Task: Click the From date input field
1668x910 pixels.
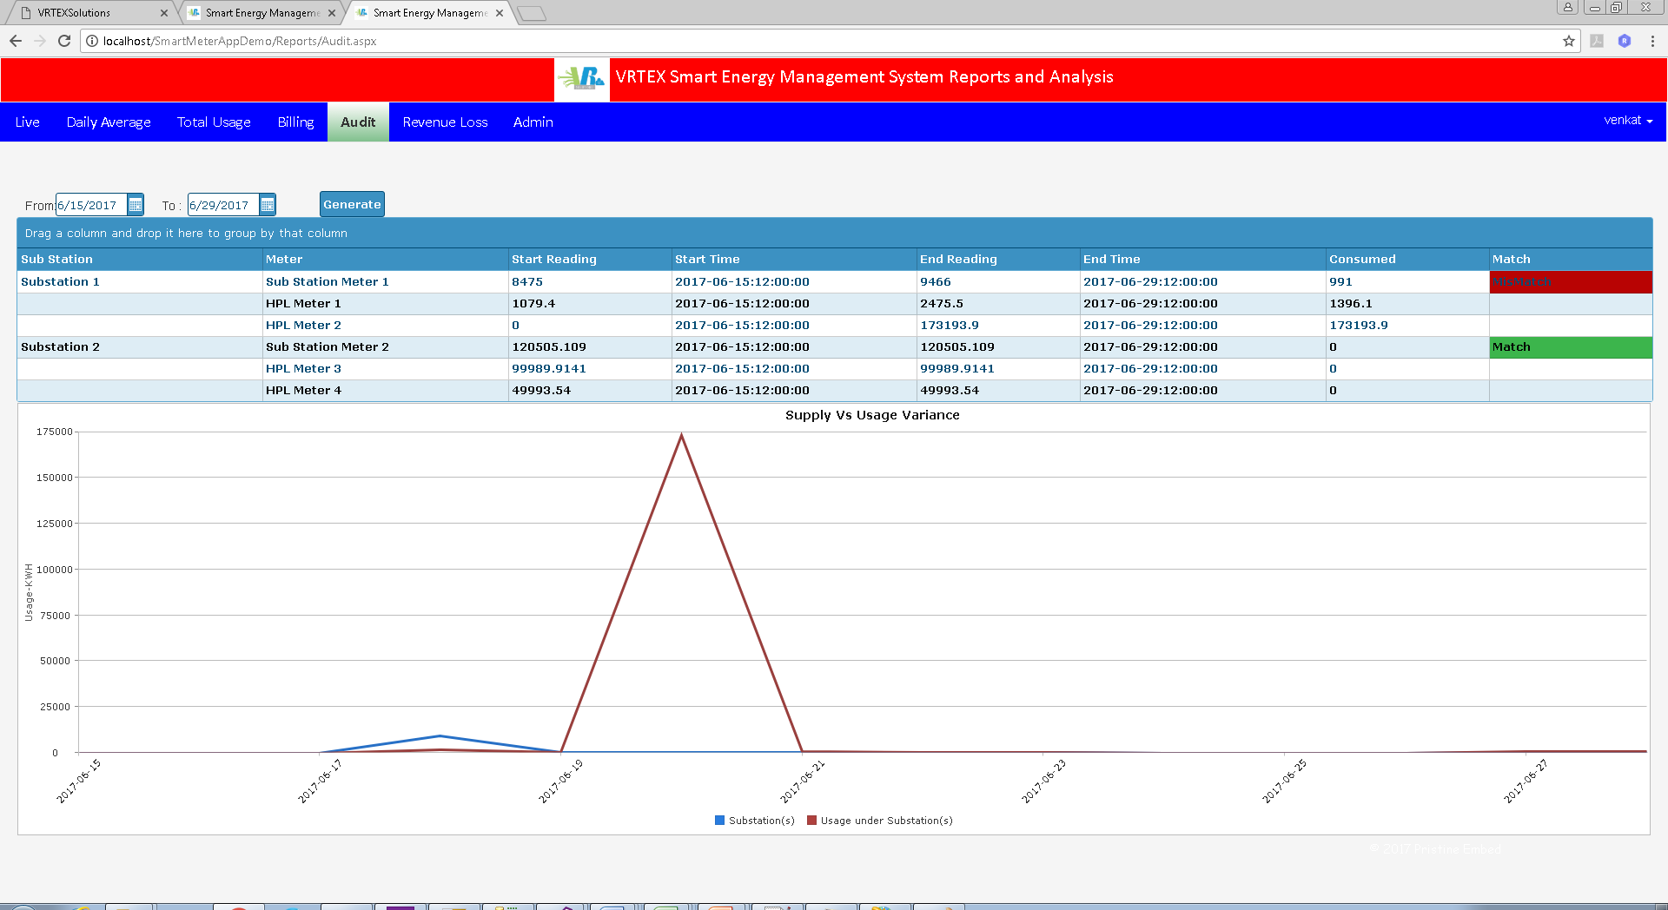Action: tap(91, 205)
